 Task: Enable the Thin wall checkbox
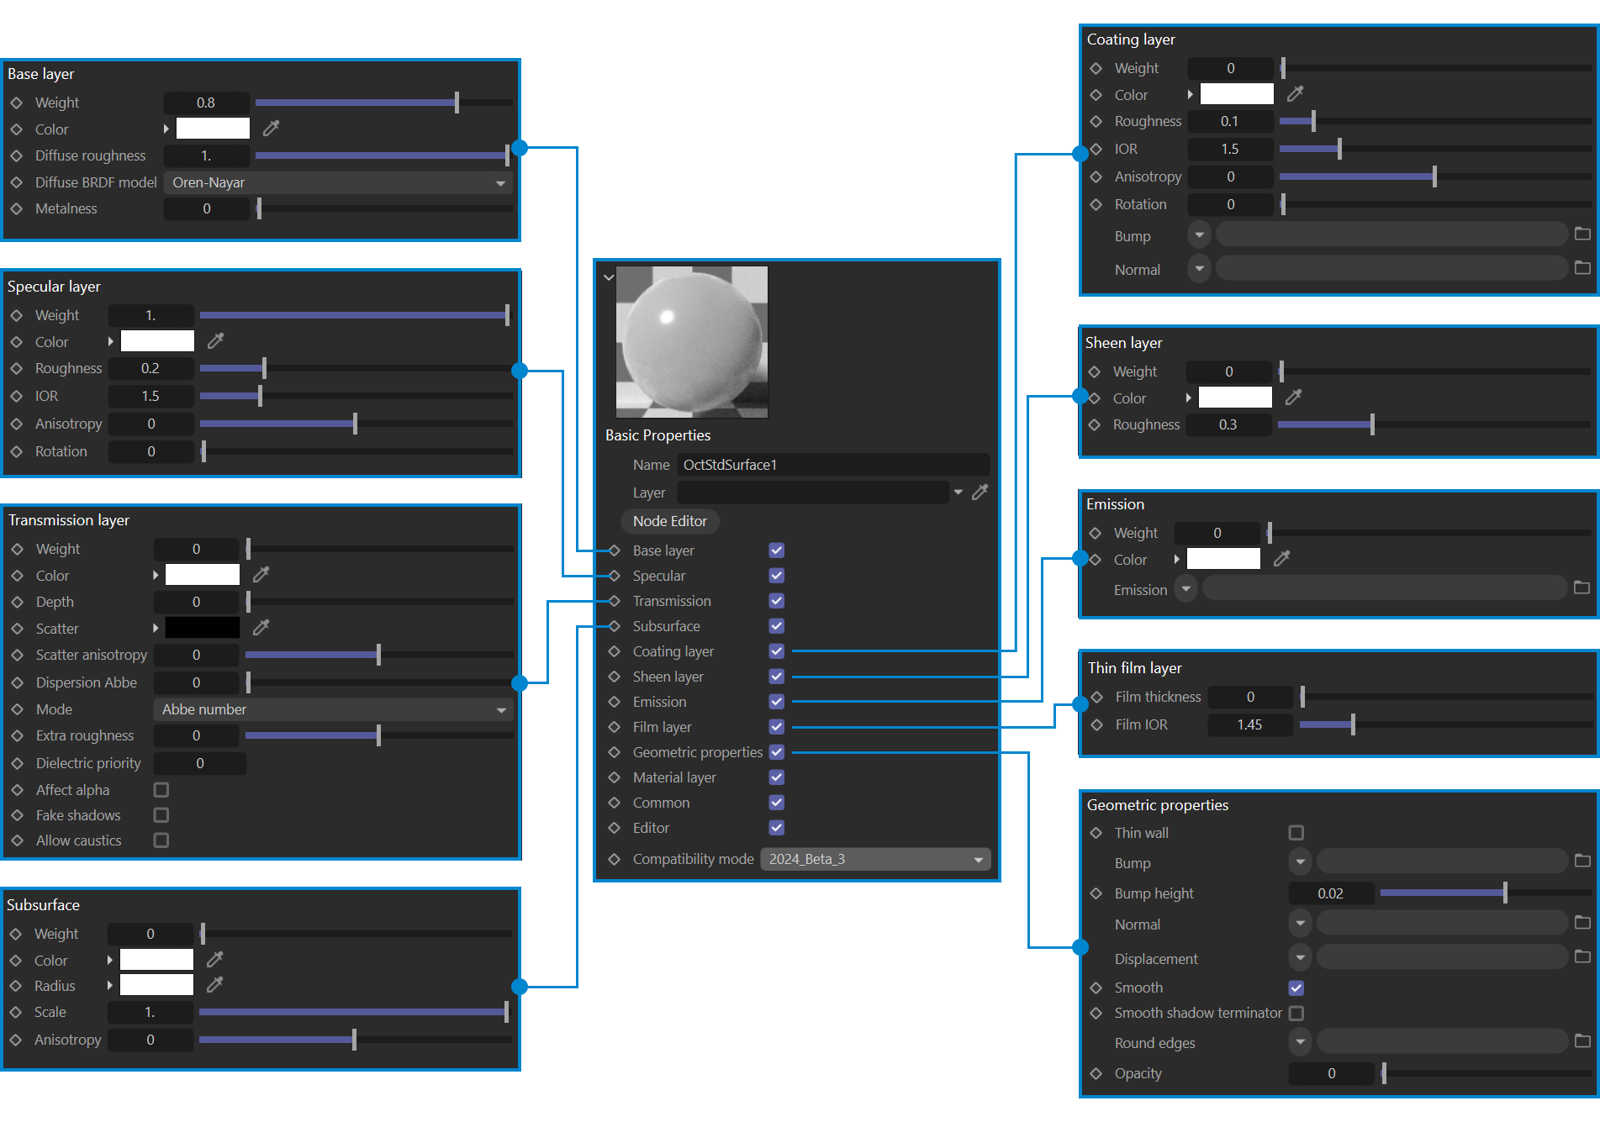point(1296,833)
